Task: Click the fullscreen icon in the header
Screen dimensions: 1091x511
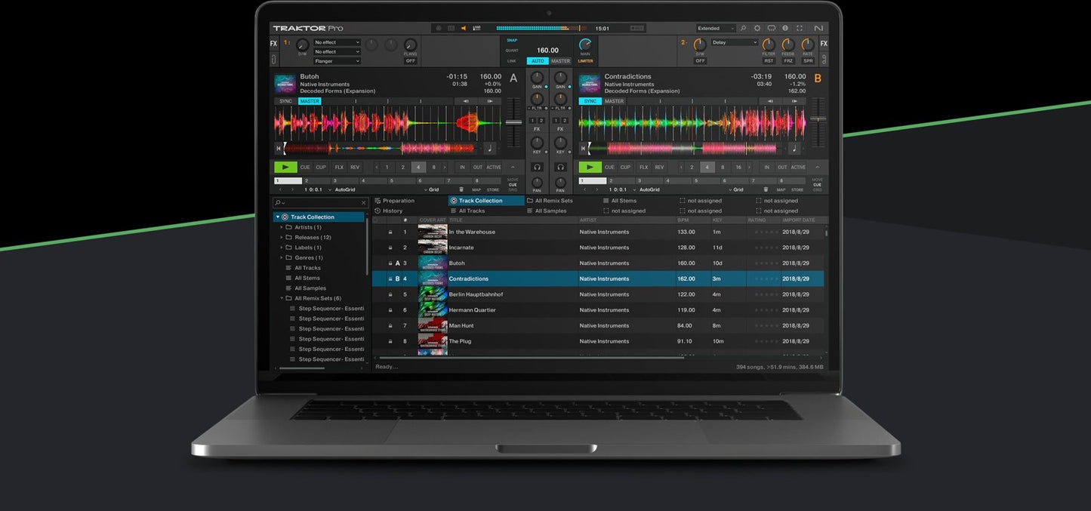Action: click(800, 29)
